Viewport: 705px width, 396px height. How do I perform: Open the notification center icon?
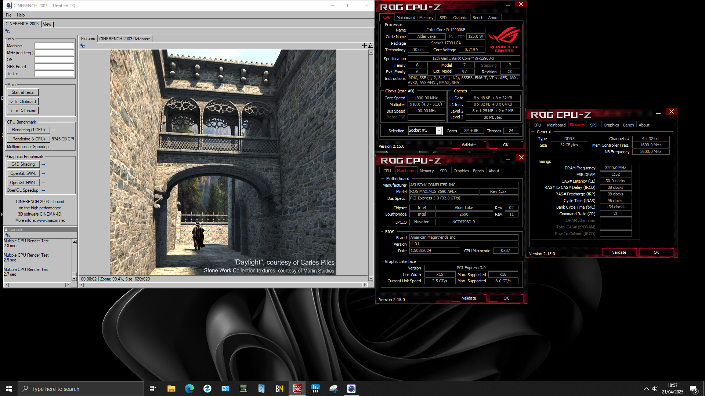pyautogui.click(x=693, y=389)
